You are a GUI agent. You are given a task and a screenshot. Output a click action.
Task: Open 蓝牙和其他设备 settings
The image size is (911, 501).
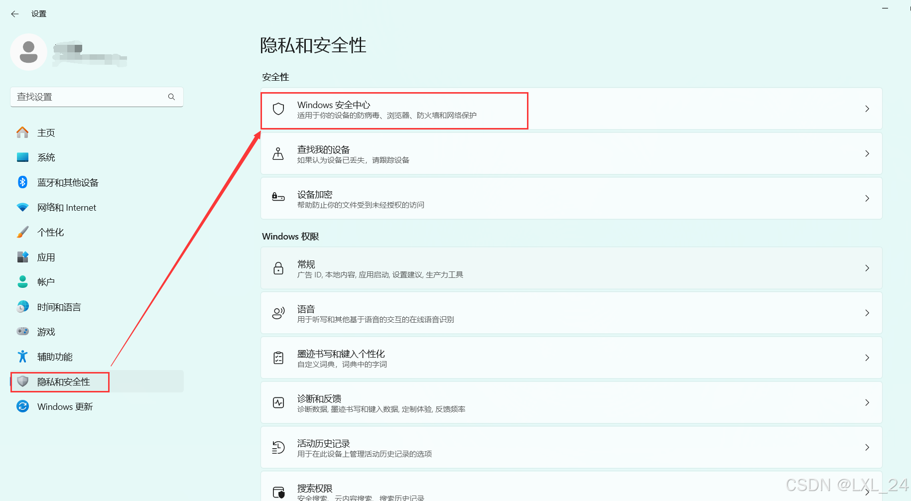[x=97, y=182]
